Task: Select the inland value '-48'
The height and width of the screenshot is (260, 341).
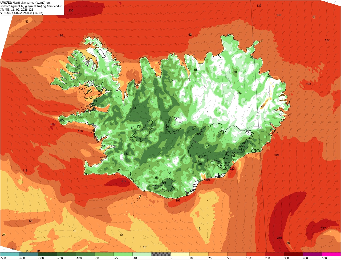Action: tap(195, 70)
